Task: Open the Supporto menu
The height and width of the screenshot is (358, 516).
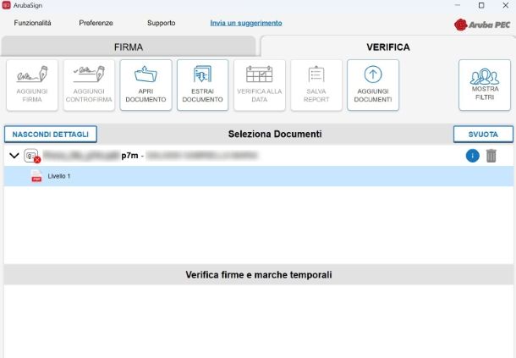Action: click(x=162, y=23)
